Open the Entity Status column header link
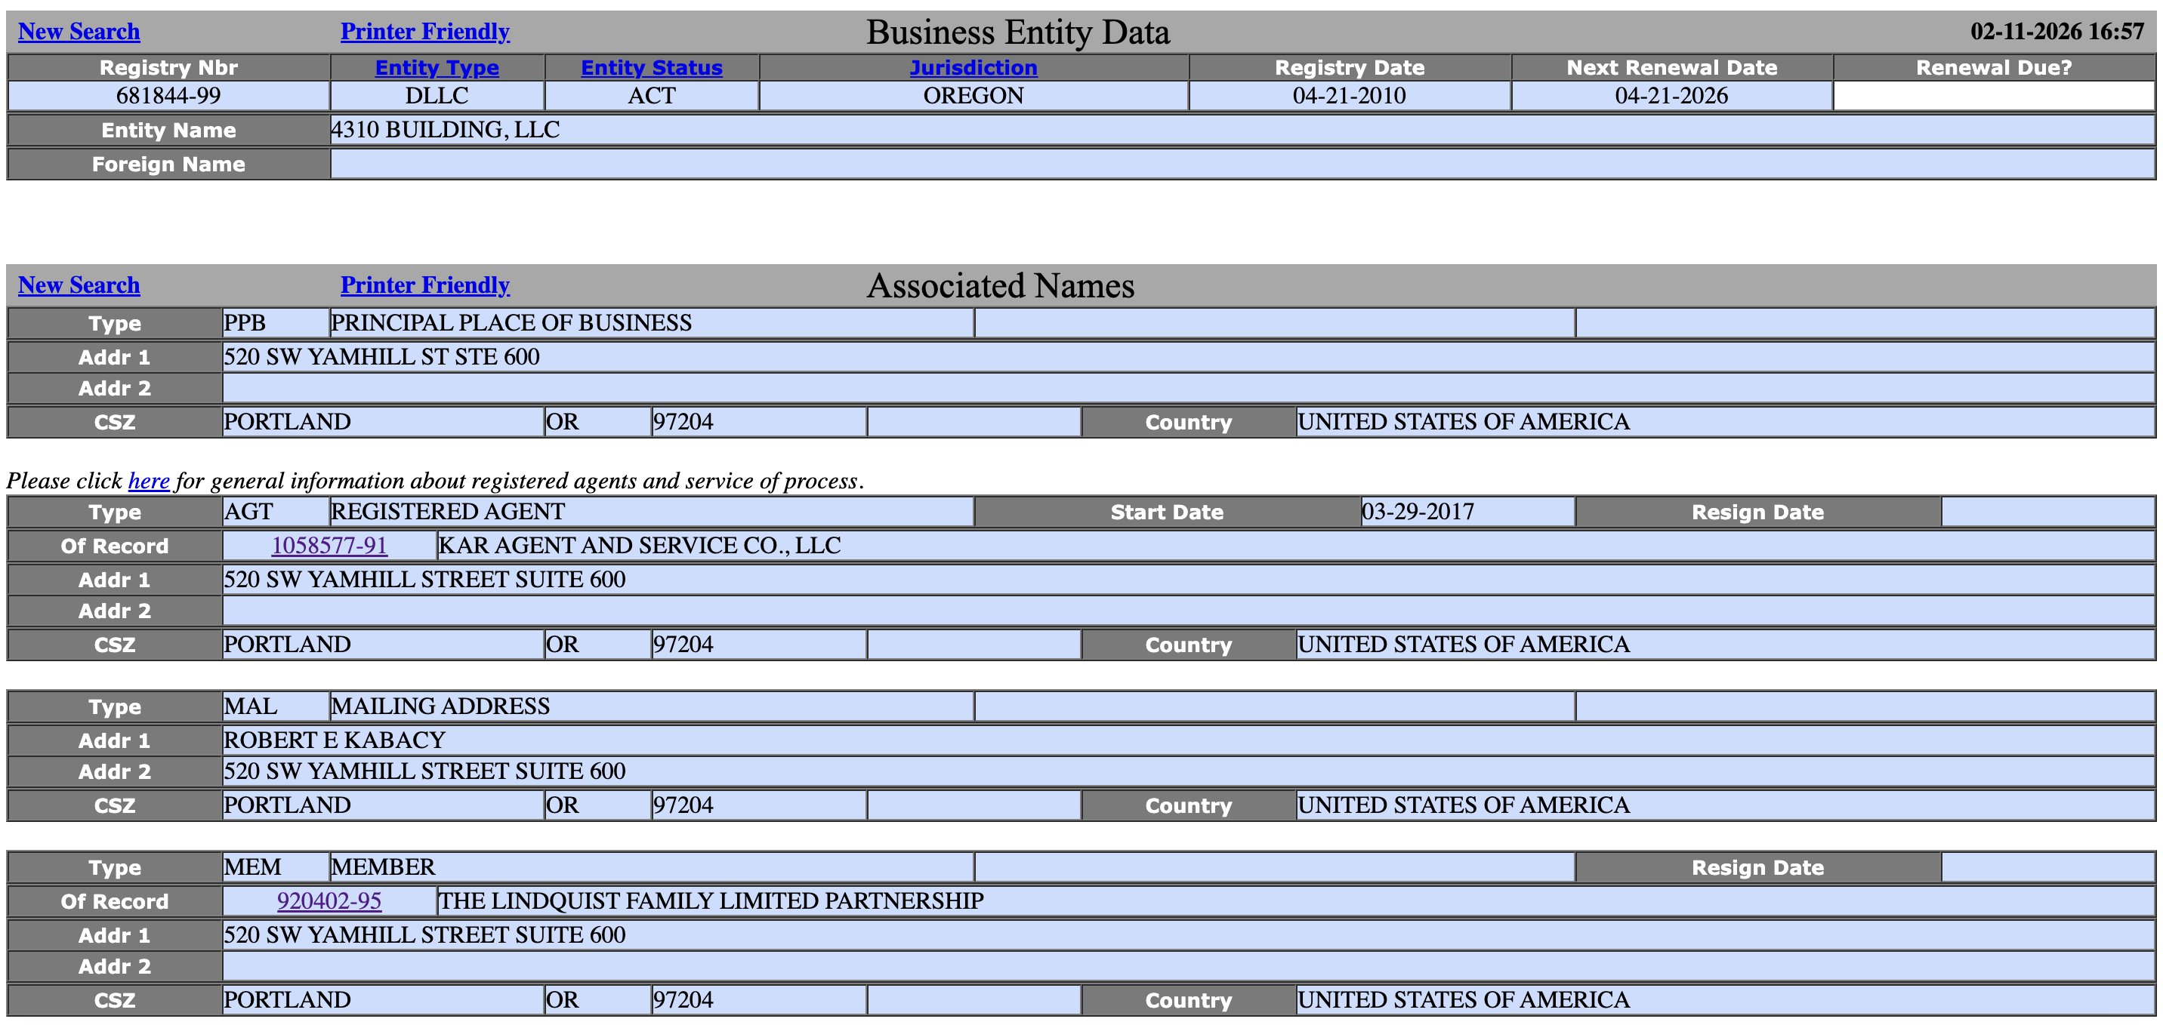This screenshot has height=1025, width=2163. [x=652, y=67]
